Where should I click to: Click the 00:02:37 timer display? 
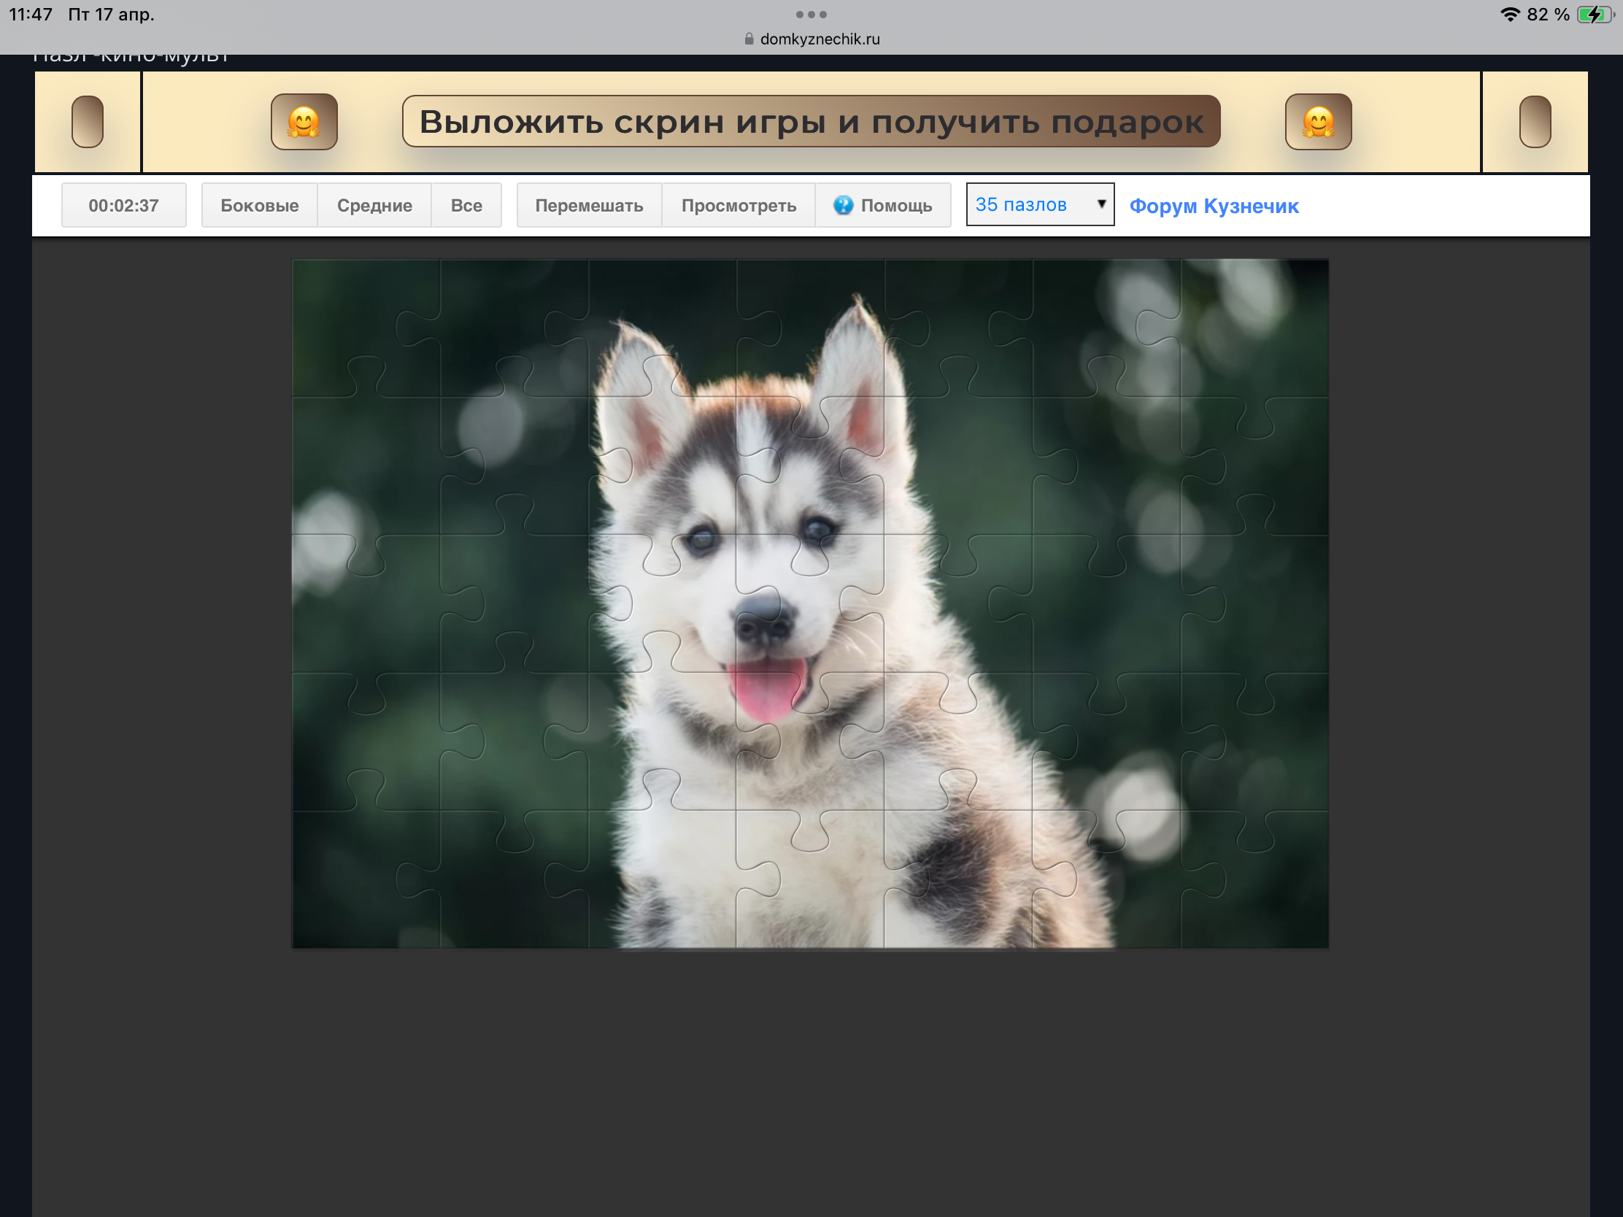point(123,206)
